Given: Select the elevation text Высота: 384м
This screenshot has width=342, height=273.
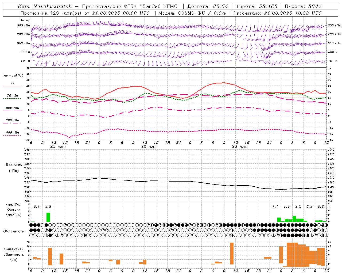Looking at the screenshot, I should (303, 6).
